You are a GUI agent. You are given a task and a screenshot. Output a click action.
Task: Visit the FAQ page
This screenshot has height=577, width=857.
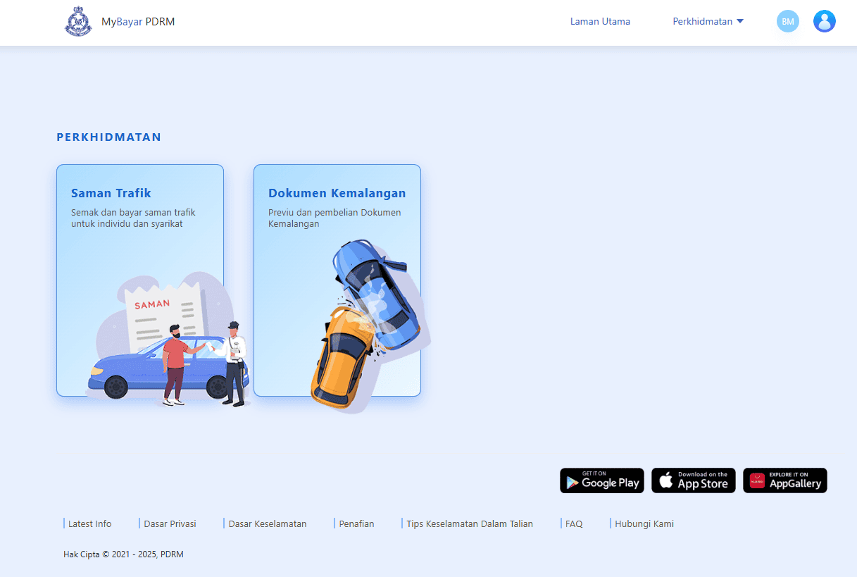574,523
